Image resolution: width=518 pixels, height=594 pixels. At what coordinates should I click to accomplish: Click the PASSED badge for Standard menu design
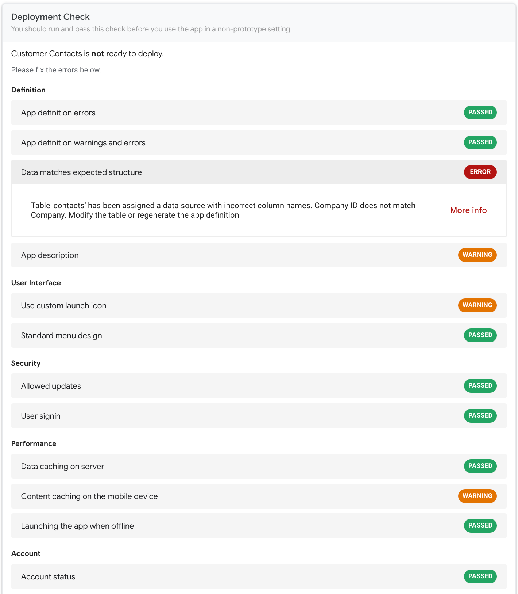[480, 335]
